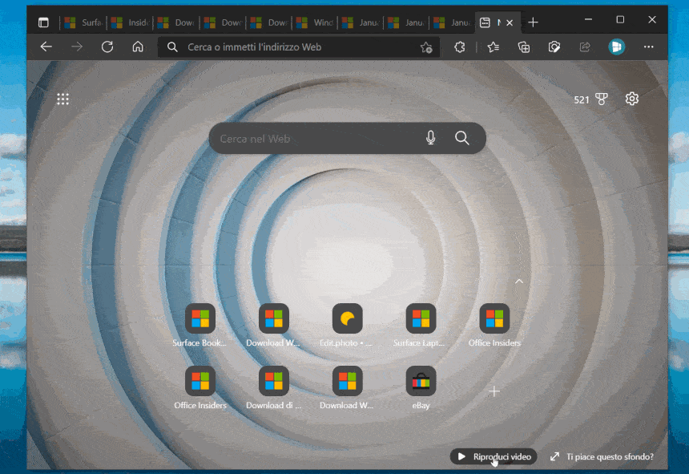Open the browser home page
The image size is (689, 474).
(x=138, y=47)
